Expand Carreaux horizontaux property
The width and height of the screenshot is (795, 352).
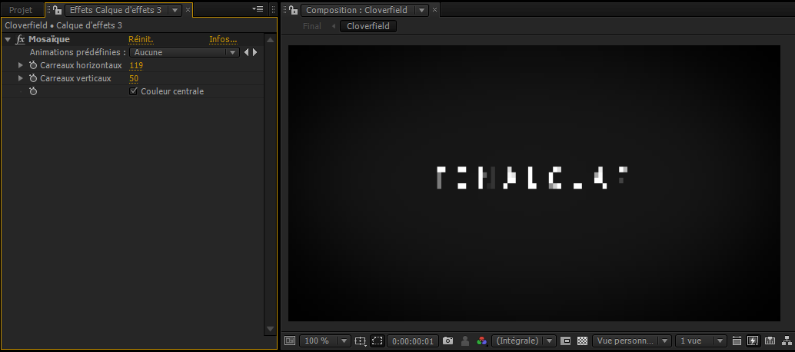point(21,65)
